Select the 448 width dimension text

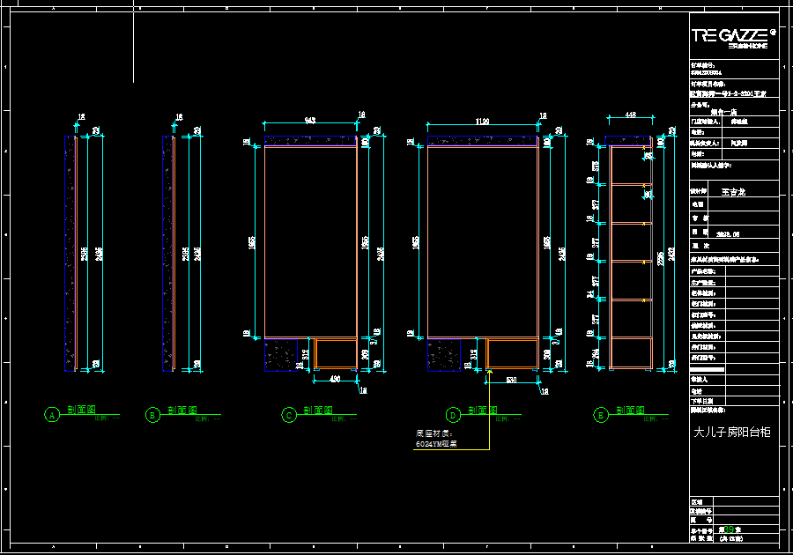pos(630,115)
